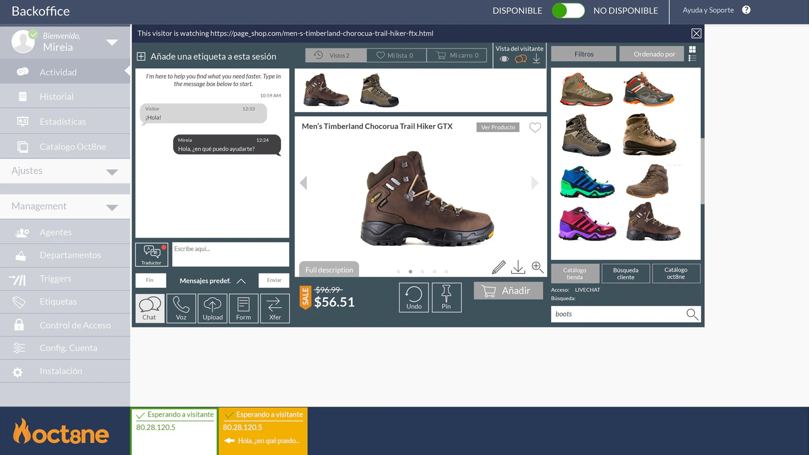Show the next product image
This screenshot has height=455, width=809.
coord(535,183)
